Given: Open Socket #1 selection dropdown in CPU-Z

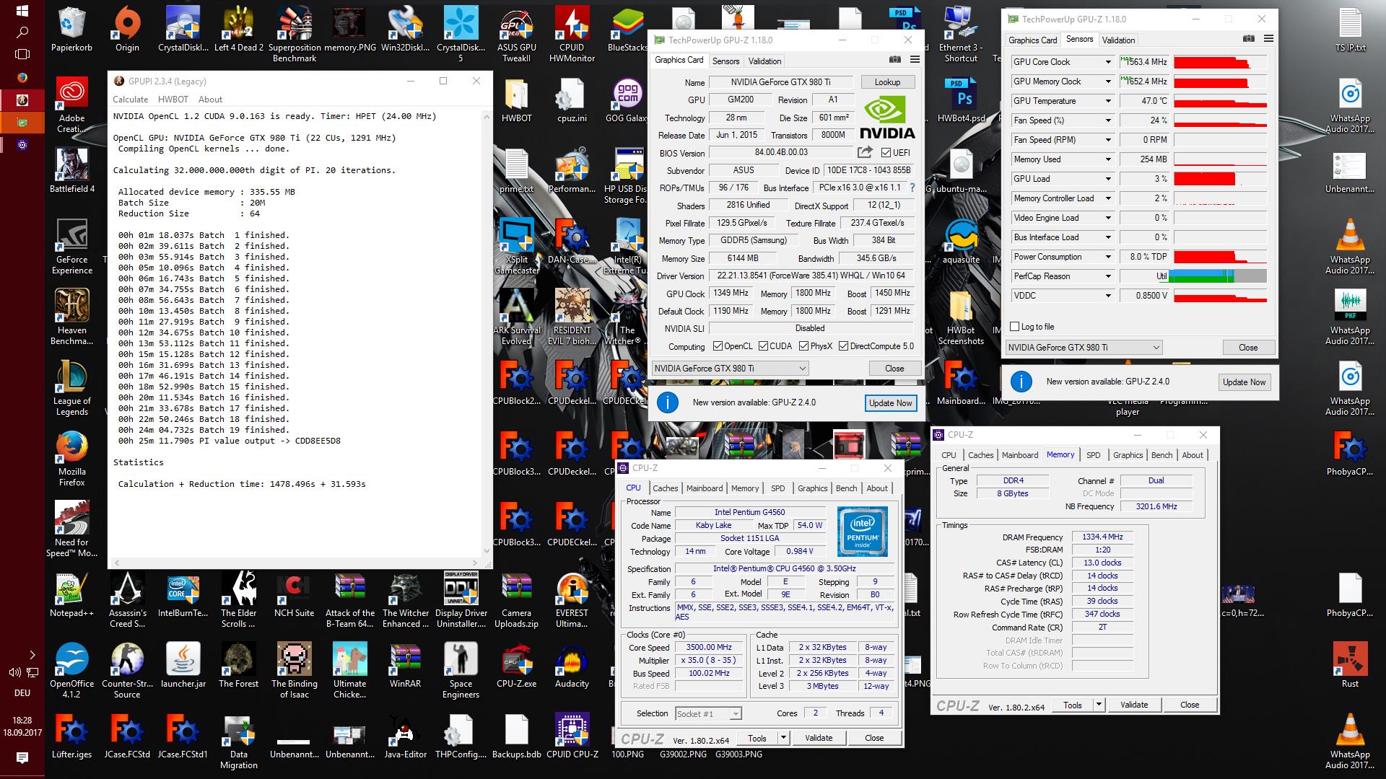Looking at the screenshot, I should pos(708,713).
